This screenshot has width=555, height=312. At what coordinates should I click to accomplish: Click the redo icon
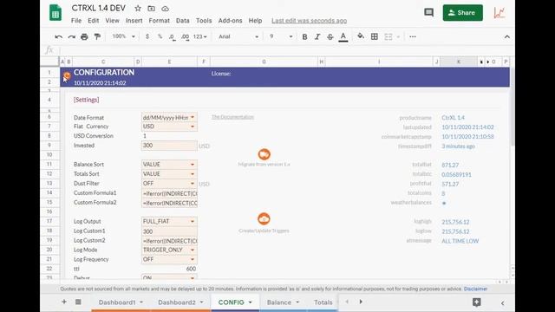(x=71, y=36)
